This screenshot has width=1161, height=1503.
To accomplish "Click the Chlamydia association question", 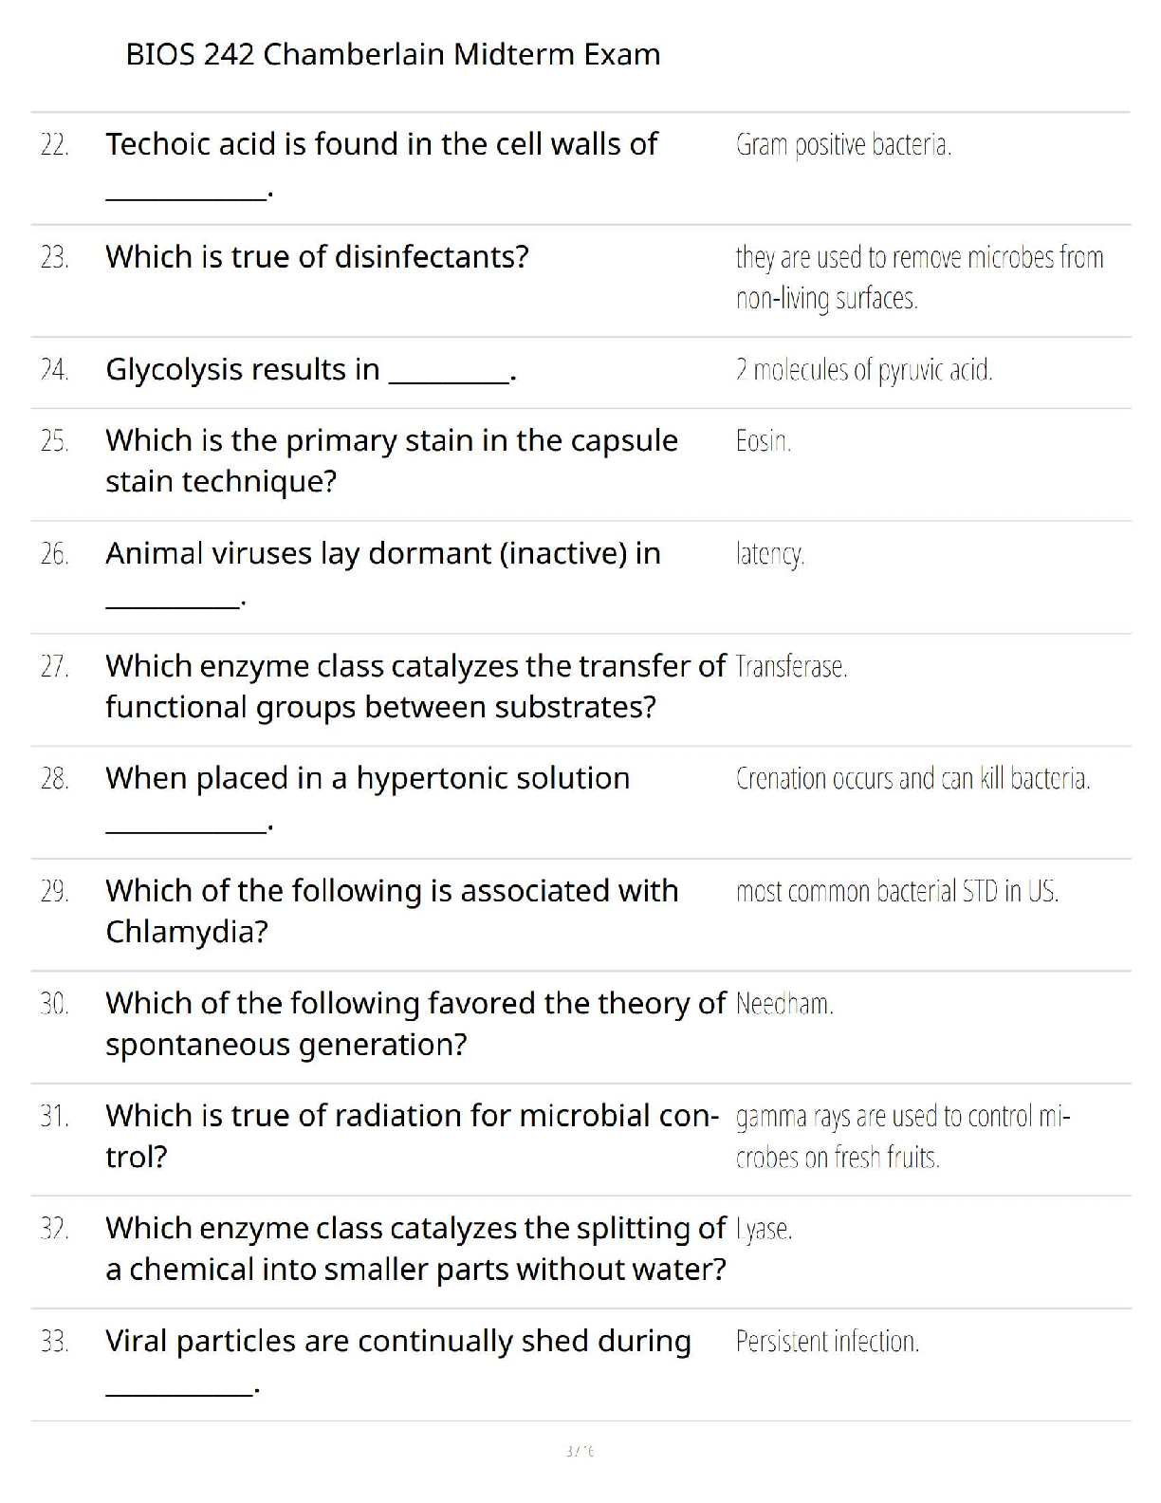I will pos(391,910).
